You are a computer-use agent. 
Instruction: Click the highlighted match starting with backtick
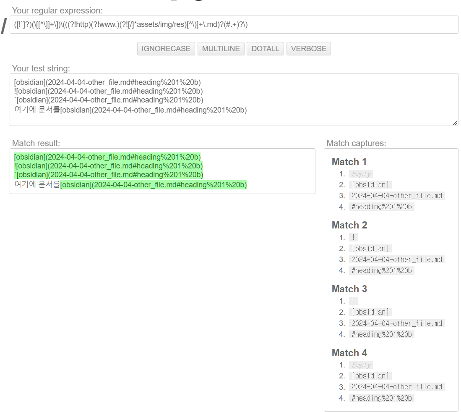tap(109, 175)
